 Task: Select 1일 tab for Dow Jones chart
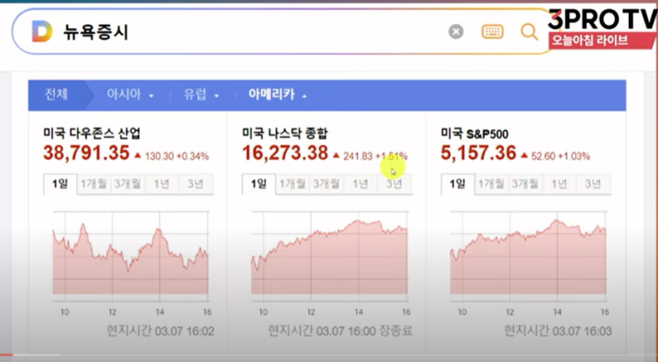60,184
